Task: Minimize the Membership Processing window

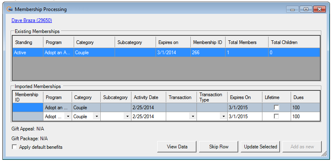Action: coord(293,9)
